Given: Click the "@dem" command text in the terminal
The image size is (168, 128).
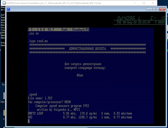Looking at the screenshot, I should [80, 75].
